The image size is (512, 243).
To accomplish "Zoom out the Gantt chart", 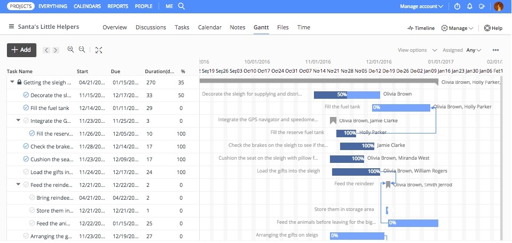I will click(x=82, y=49).
